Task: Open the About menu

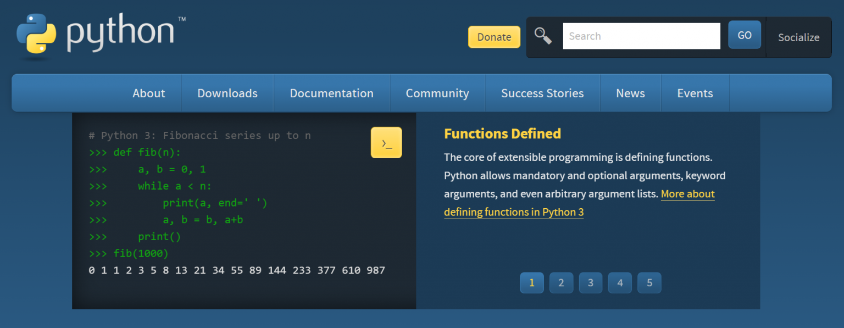Action: pyautogui.click(x=148, y=93)
